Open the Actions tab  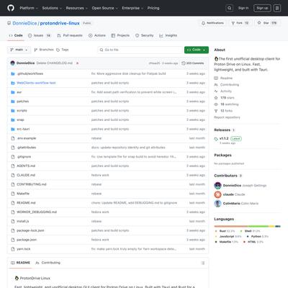[x=97, y=35]
